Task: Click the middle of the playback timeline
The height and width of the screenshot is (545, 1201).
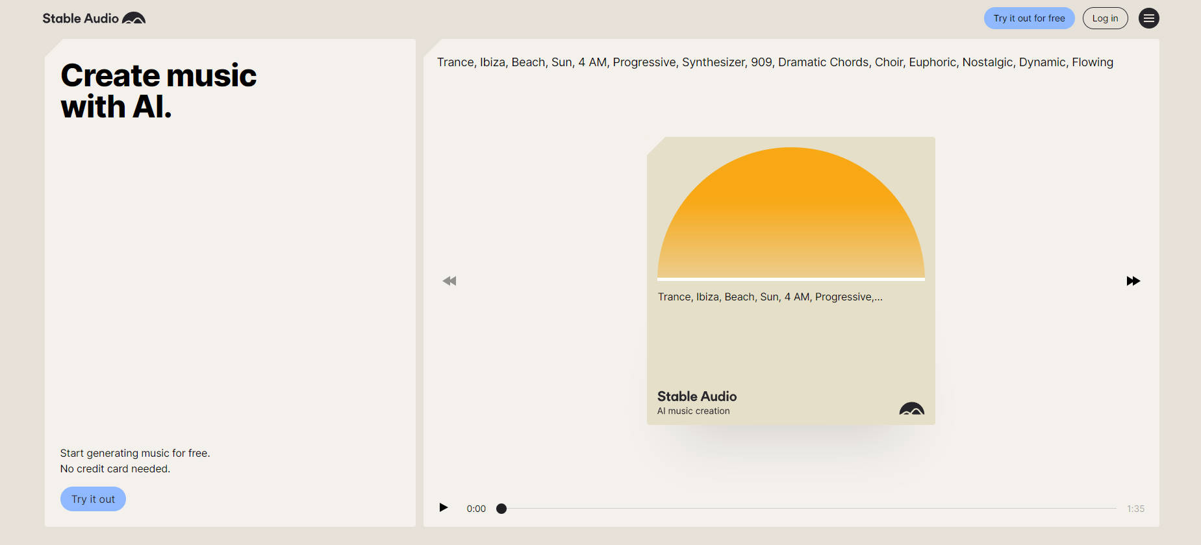Action: (x=809, y=509)
